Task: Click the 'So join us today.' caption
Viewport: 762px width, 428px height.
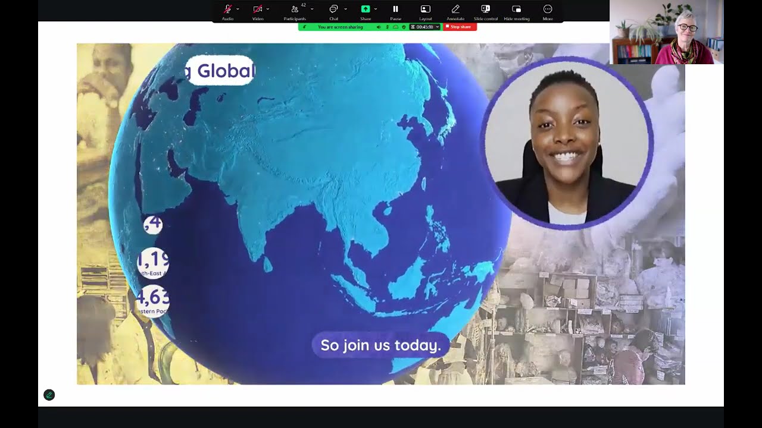Action: pyautogui.click(x=381, y=345)
